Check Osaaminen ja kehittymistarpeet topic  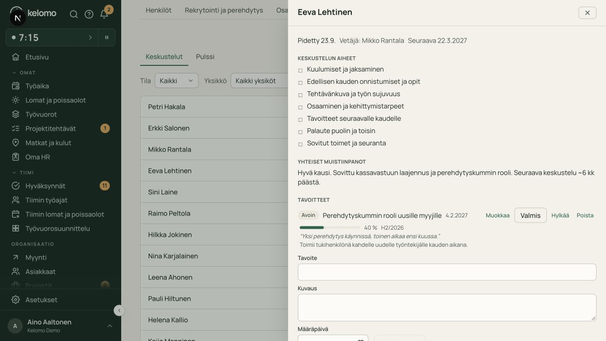click(x=300, y=107)
